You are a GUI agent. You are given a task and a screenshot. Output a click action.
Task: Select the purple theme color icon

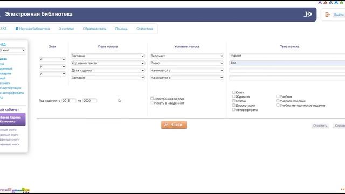320,3
